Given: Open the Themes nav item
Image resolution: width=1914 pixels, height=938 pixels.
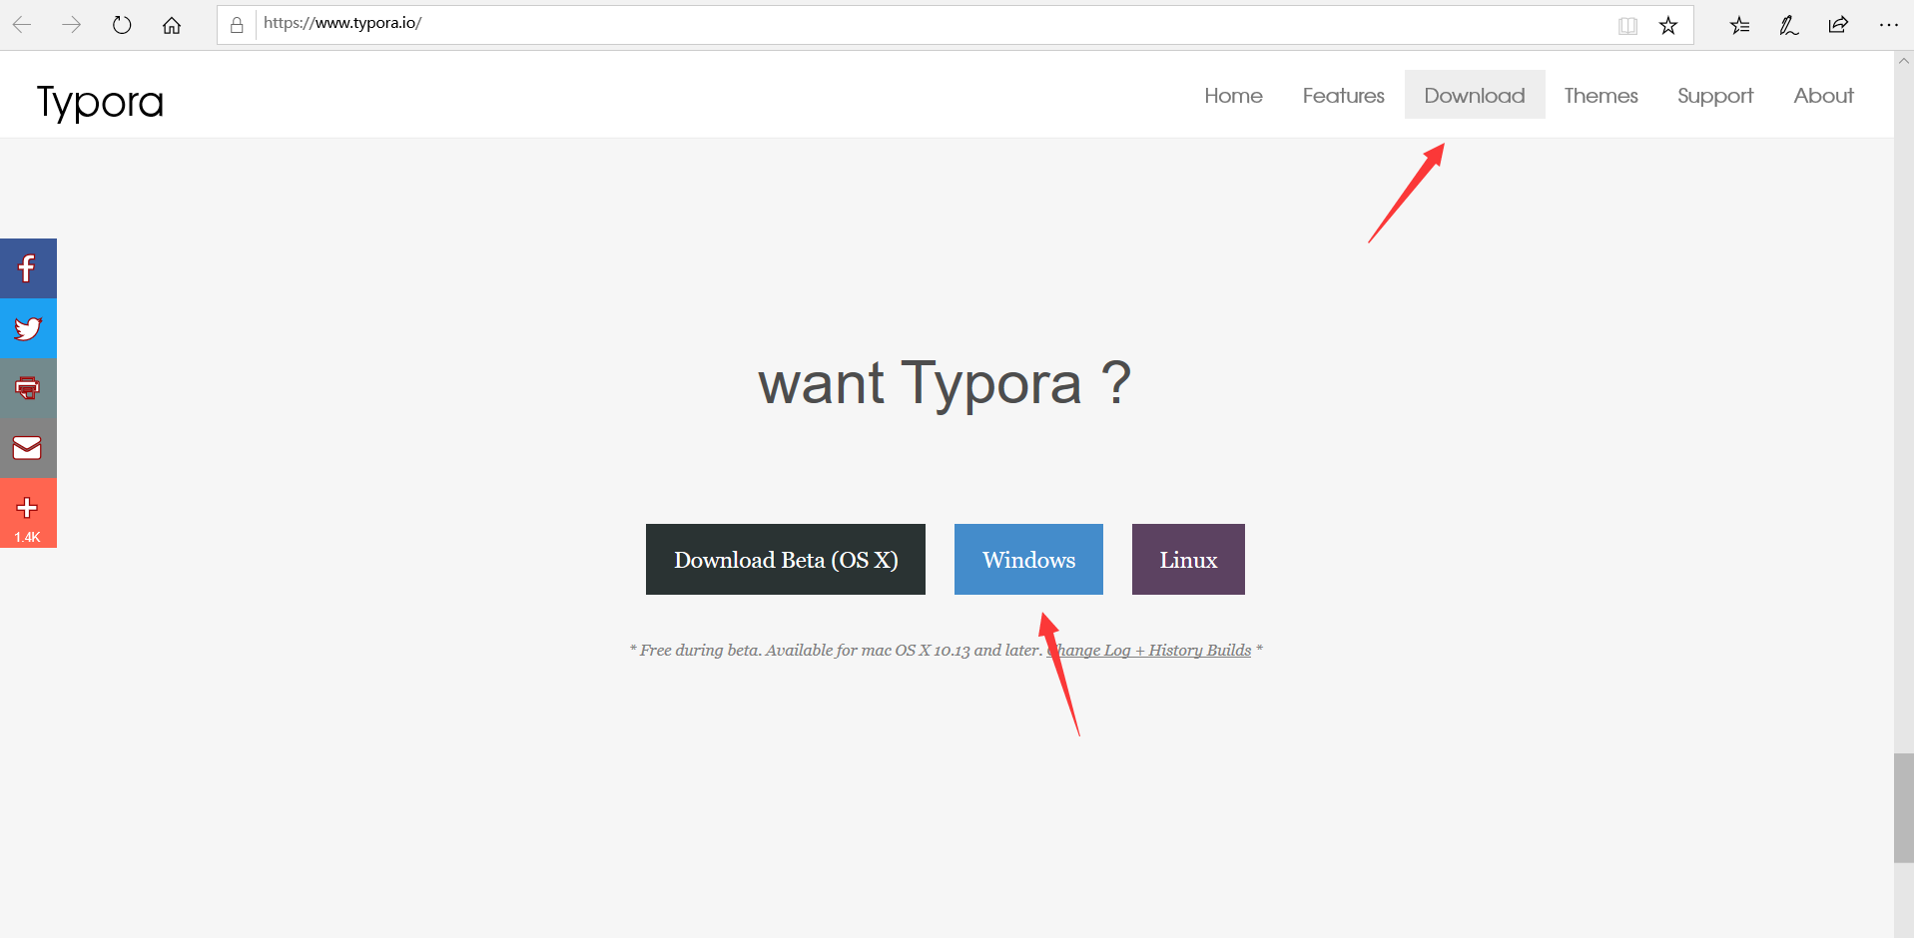Looking at the screenshot, I should click(1600, 95).
